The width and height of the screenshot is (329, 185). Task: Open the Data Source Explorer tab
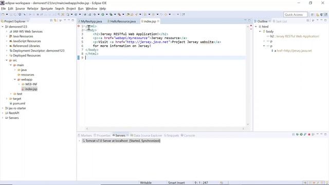tap(148, 136)
